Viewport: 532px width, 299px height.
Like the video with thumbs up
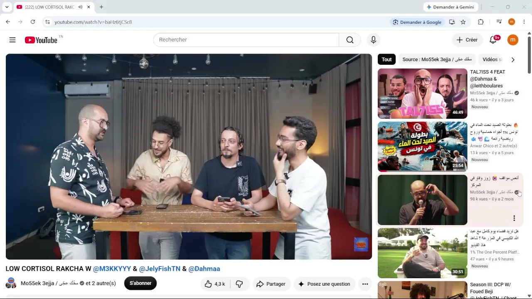214,284
